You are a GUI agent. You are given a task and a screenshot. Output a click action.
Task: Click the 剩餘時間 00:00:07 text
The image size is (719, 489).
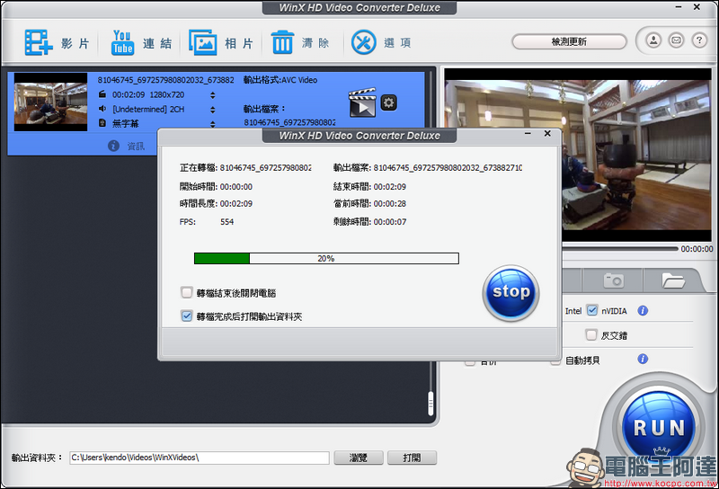[x=369, y=222]
